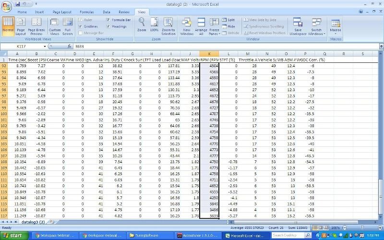Image resolution: width=384 pixels, height=240 pixels.
Task: Click the Full Screen view icon
Action: [x=67, y=25]
